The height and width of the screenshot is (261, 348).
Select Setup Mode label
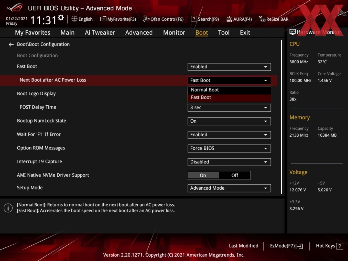(x=30, y=188)
